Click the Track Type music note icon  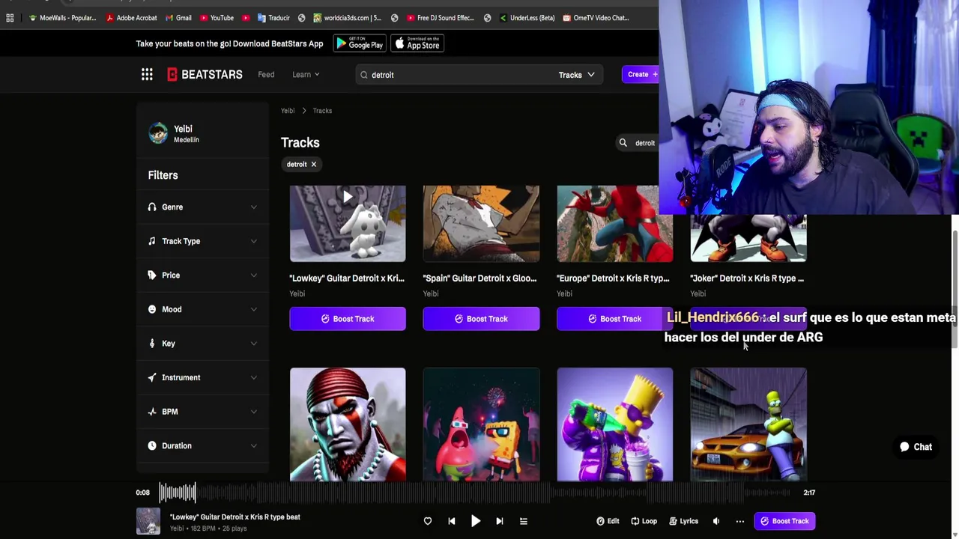pos(152,241)
